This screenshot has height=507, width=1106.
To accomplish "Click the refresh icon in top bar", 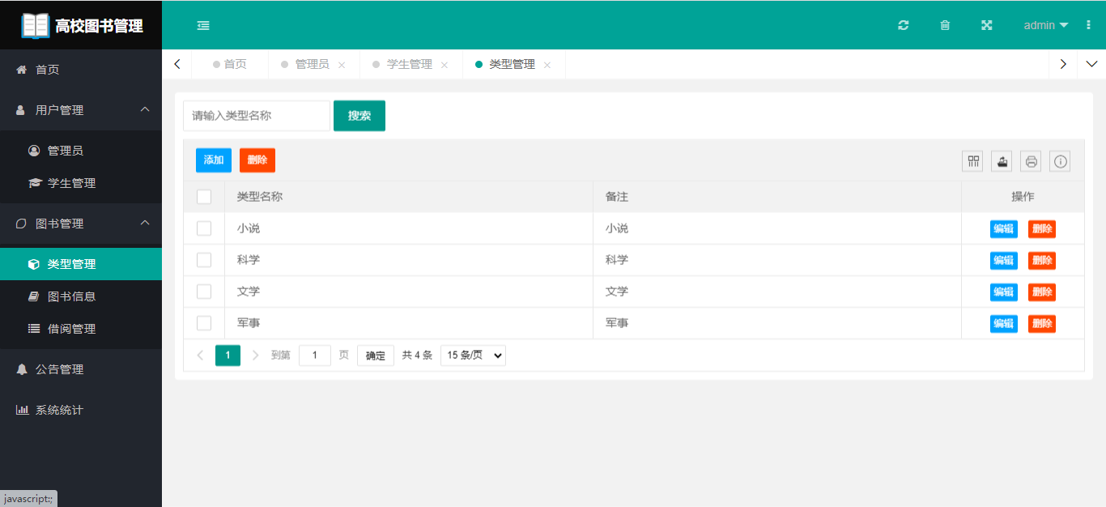I will coord(904,25).
